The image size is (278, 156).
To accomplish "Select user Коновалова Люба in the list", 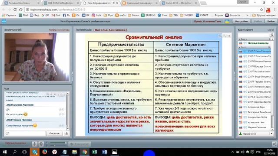I will (x=255, y=117).
